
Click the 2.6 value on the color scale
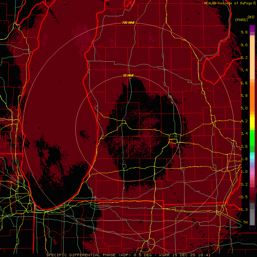244,146
